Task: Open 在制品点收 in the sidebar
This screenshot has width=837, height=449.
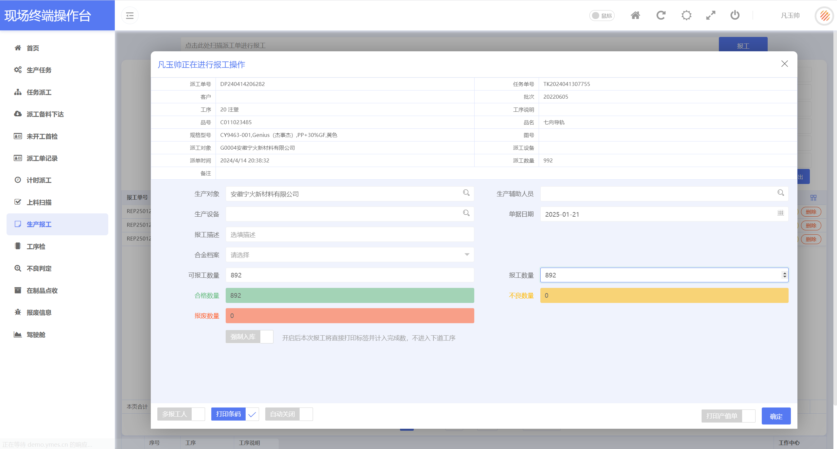Action: 57,291
